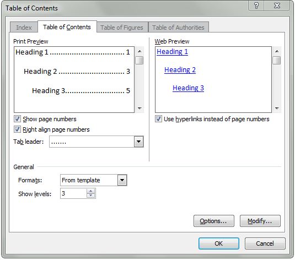
Task: Increase Show levels with up spinner
Action: tap(90, 191)
